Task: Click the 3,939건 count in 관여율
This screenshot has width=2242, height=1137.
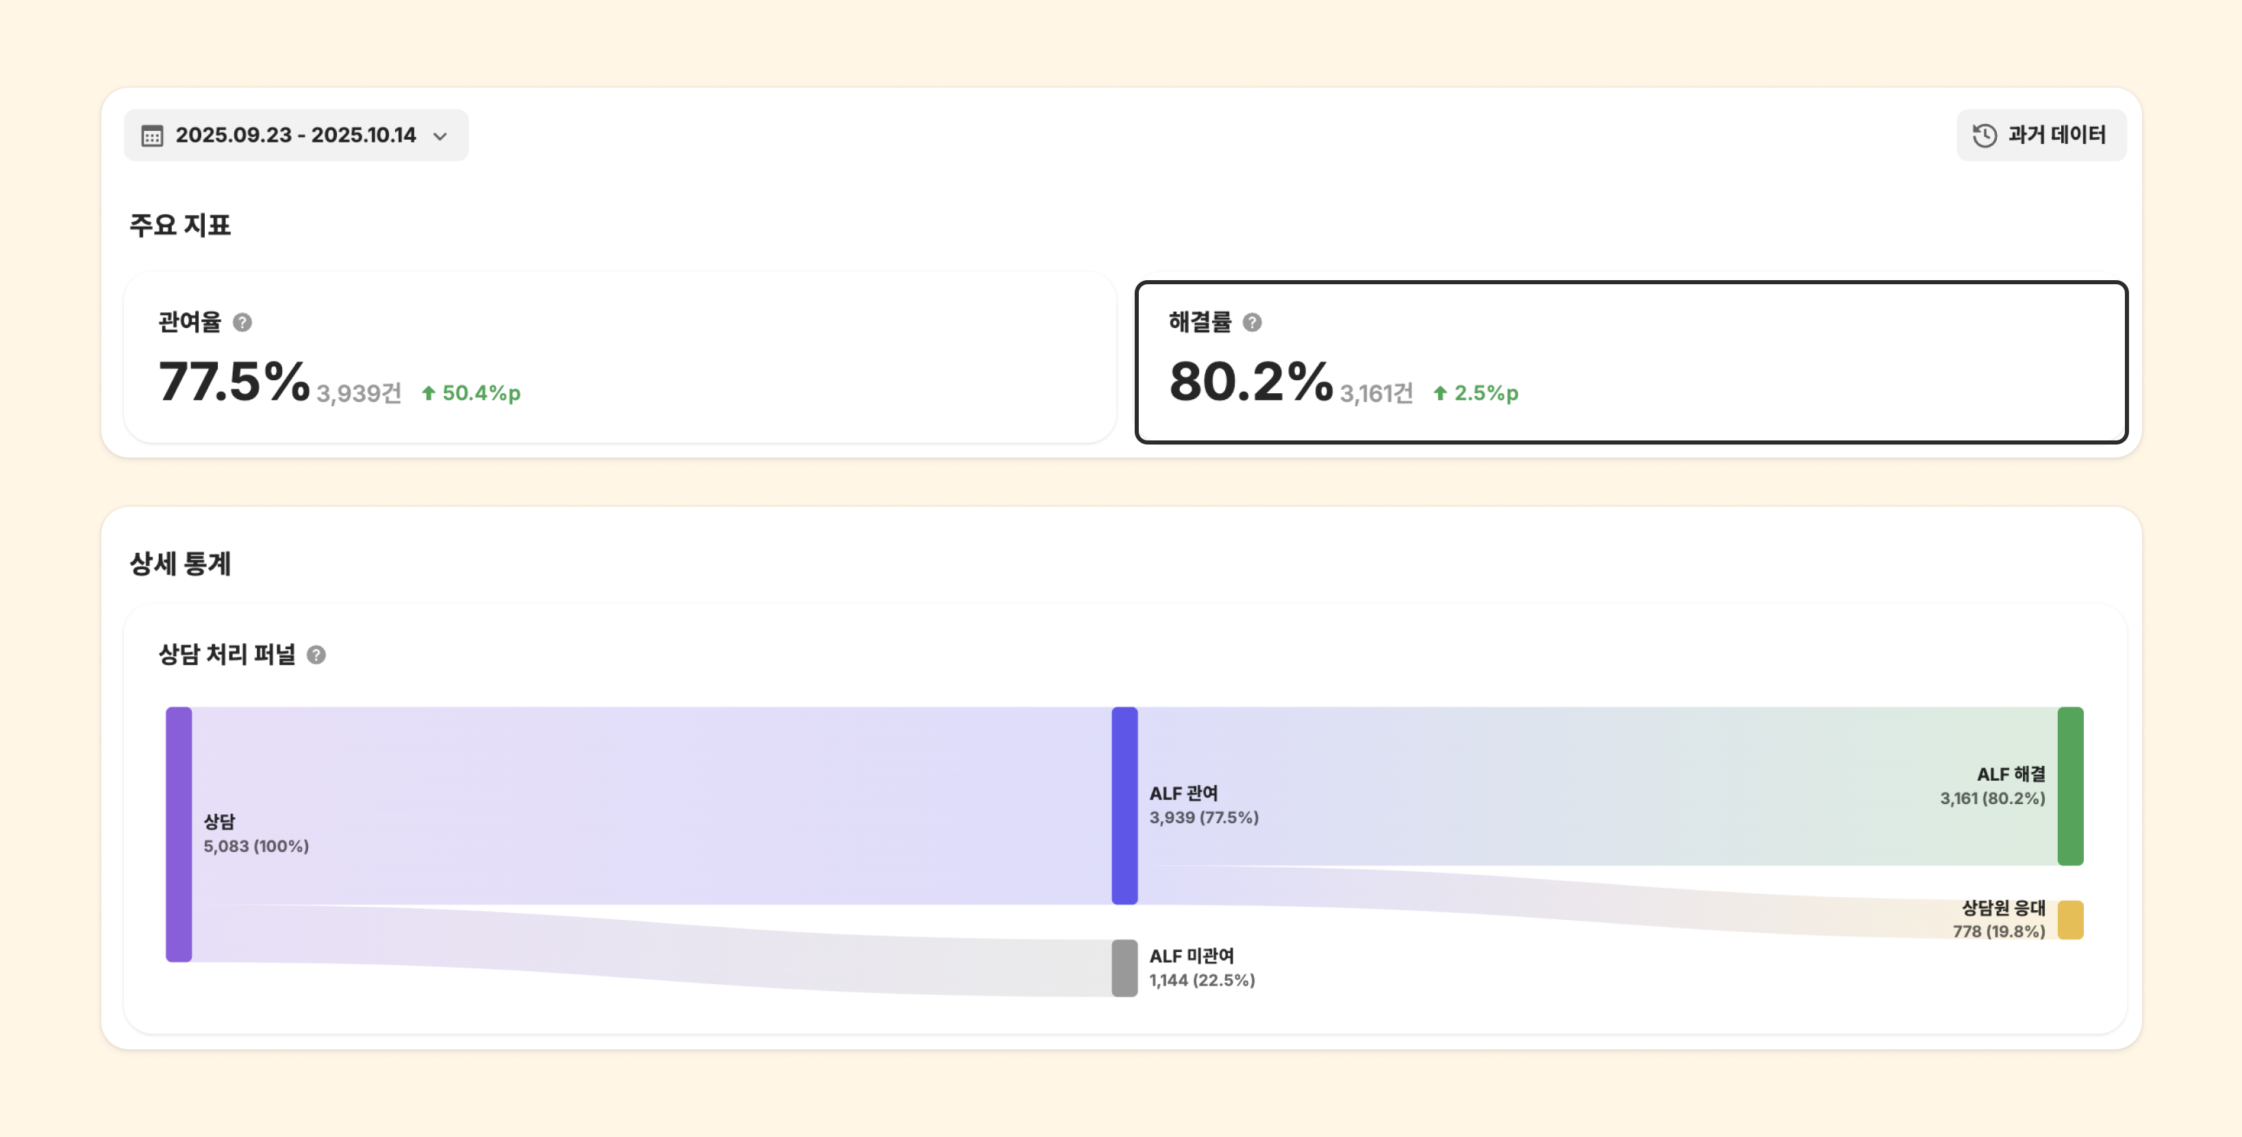Action: pyautogui.click(x=359, y=394)
